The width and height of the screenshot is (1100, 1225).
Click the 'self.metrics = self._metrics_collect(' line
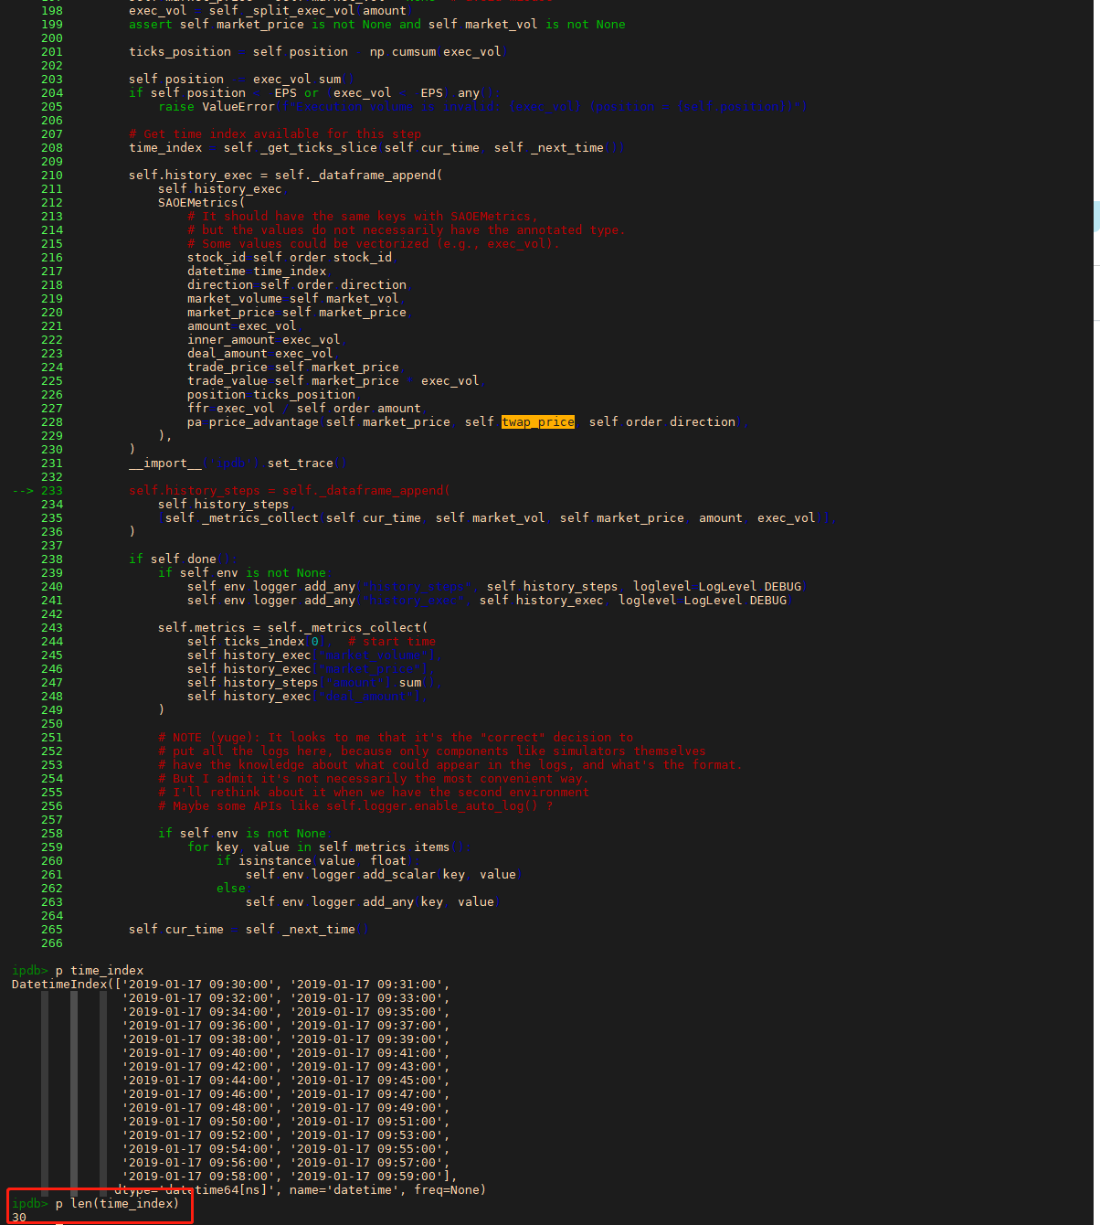click(292, 628)
